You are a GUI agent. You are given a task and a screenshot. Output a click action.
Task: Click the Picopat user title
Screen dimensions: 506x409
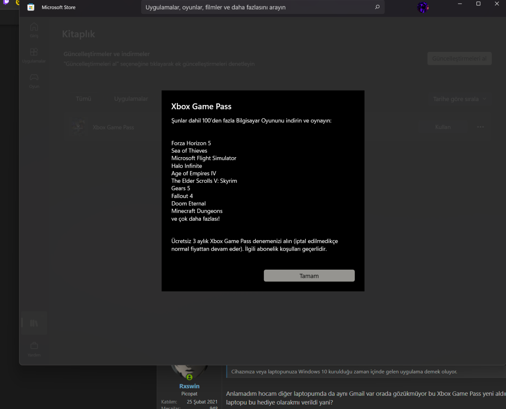pos(190,394)
